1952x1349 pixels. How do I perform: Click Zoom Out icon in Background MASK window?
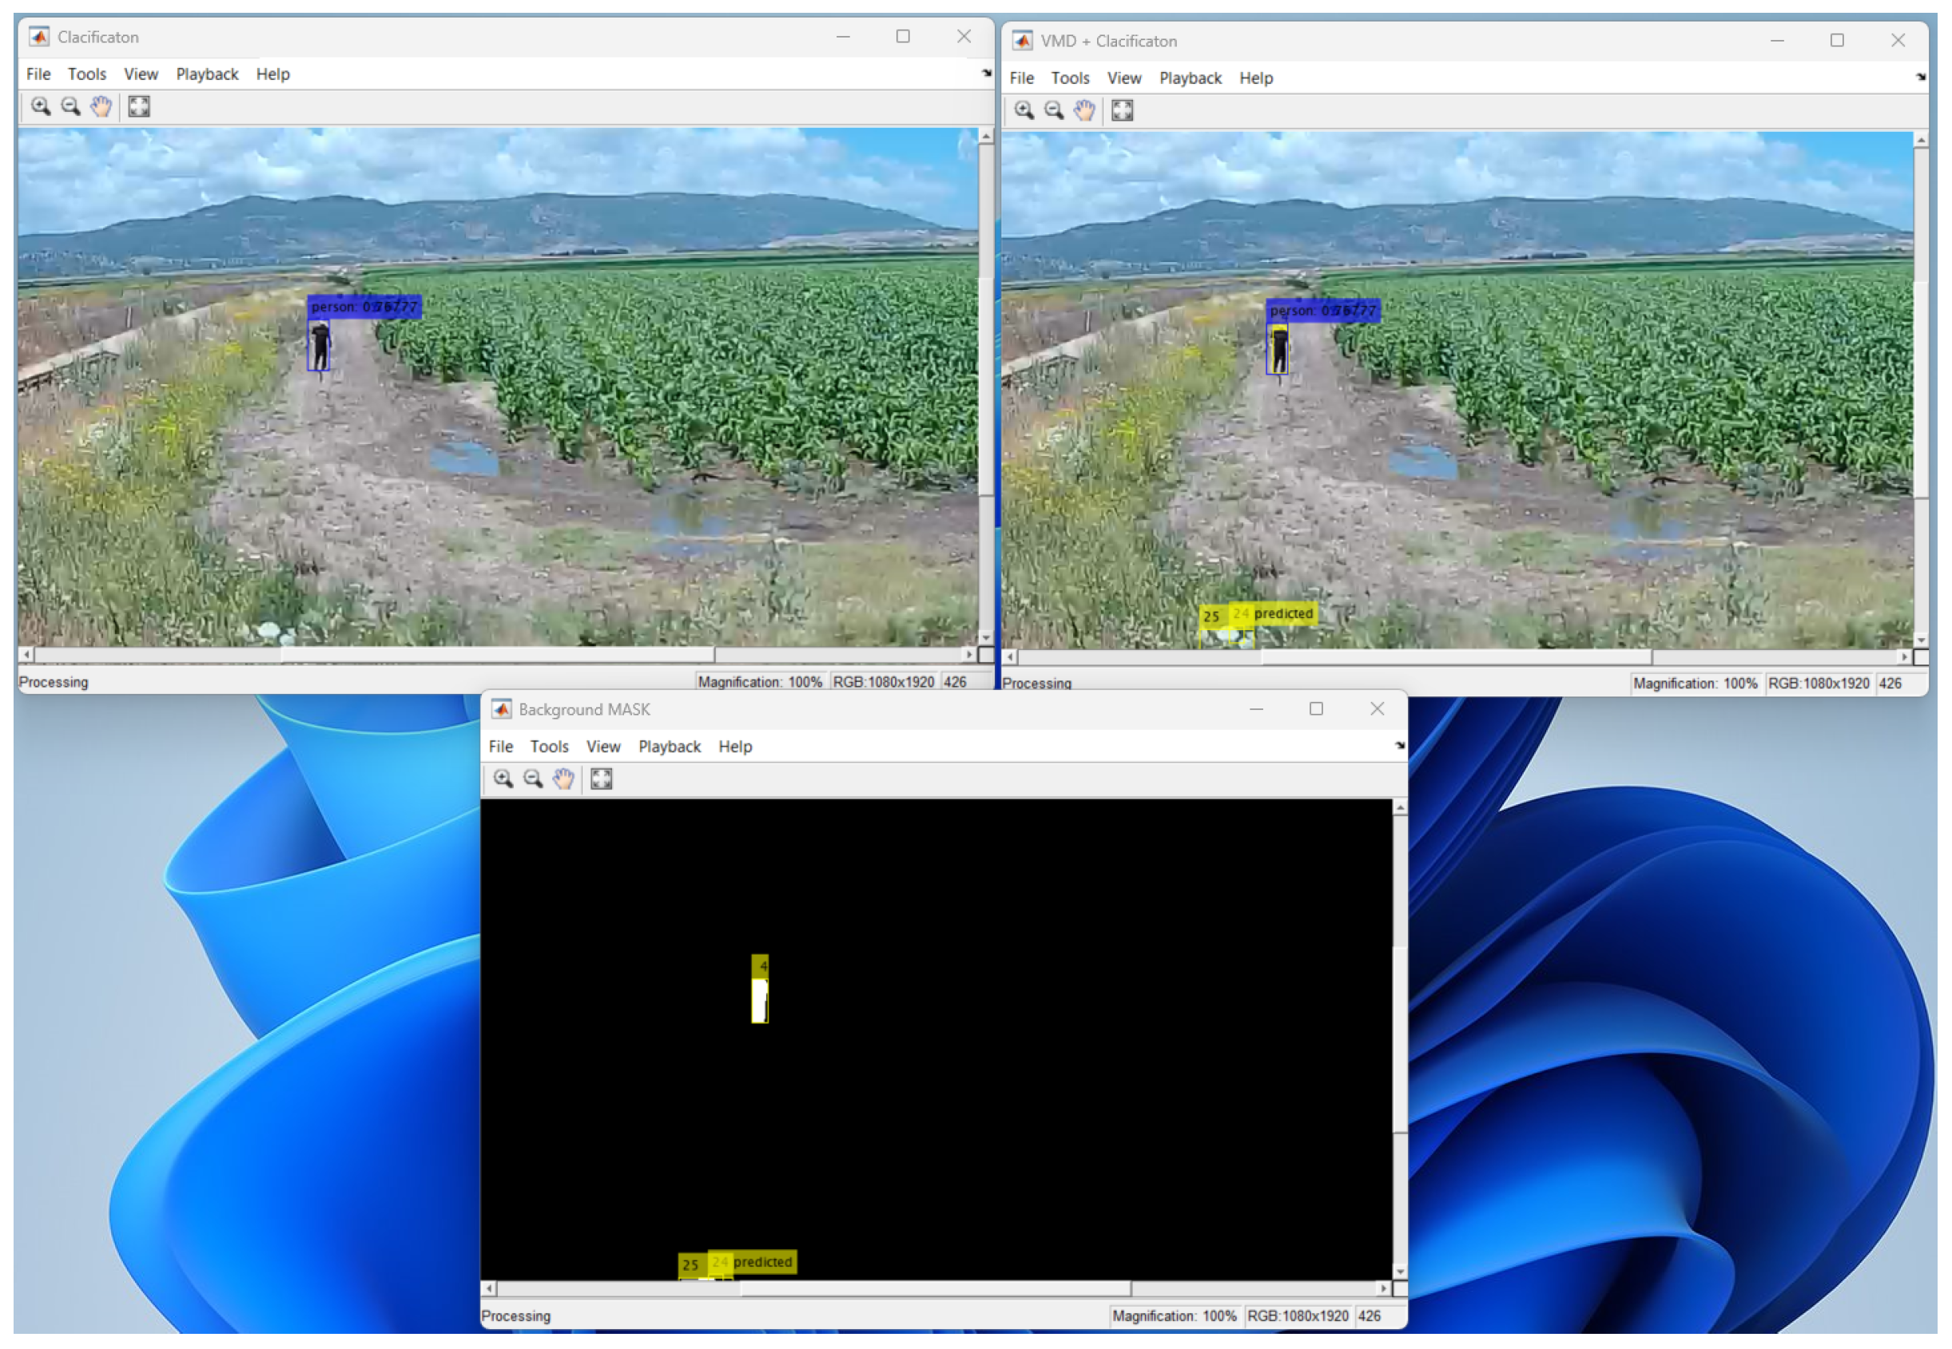(x=533, y=779)
